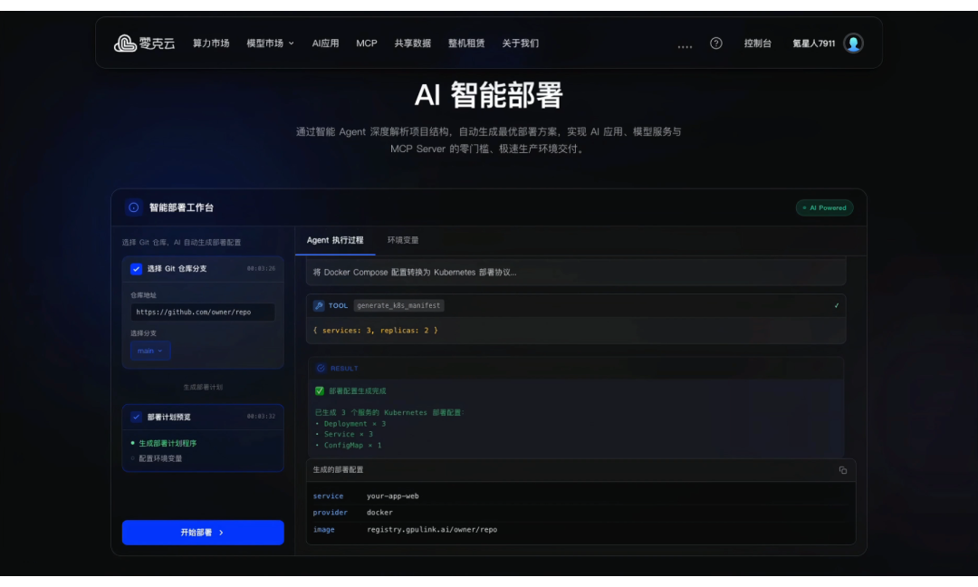This screenshot has width=978, height=587.
Task: Open the main branch dropdown
Action: coord(150,351)
